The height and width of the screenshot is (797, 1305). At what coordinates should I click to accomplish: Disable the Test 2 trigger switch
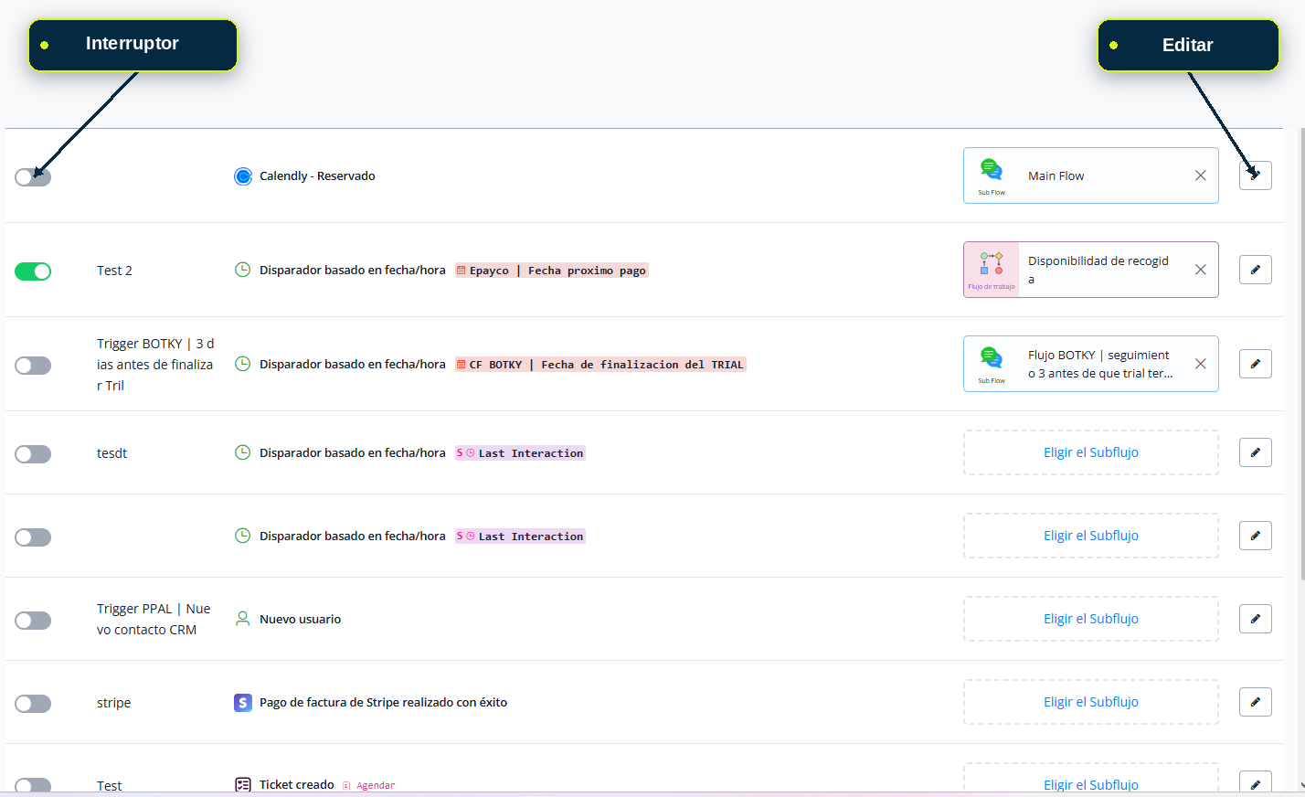click(x=33, y=271)
